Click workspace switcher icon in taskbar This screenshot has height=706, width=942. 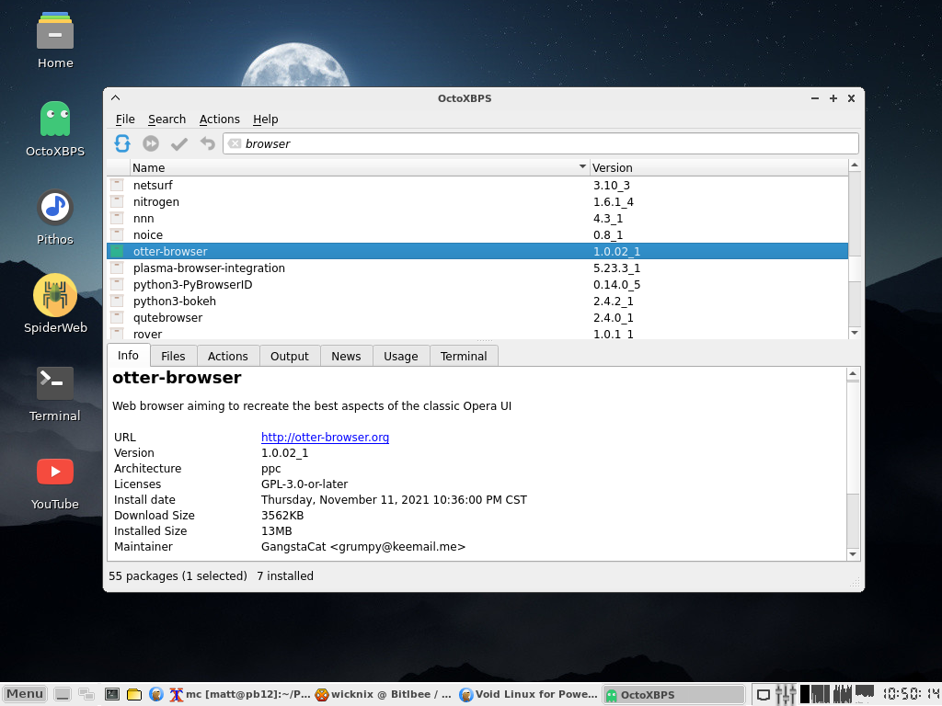click(86, 695)
